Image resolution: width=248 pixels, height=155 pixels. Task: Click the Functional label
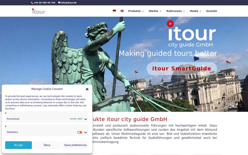[13, 119]
